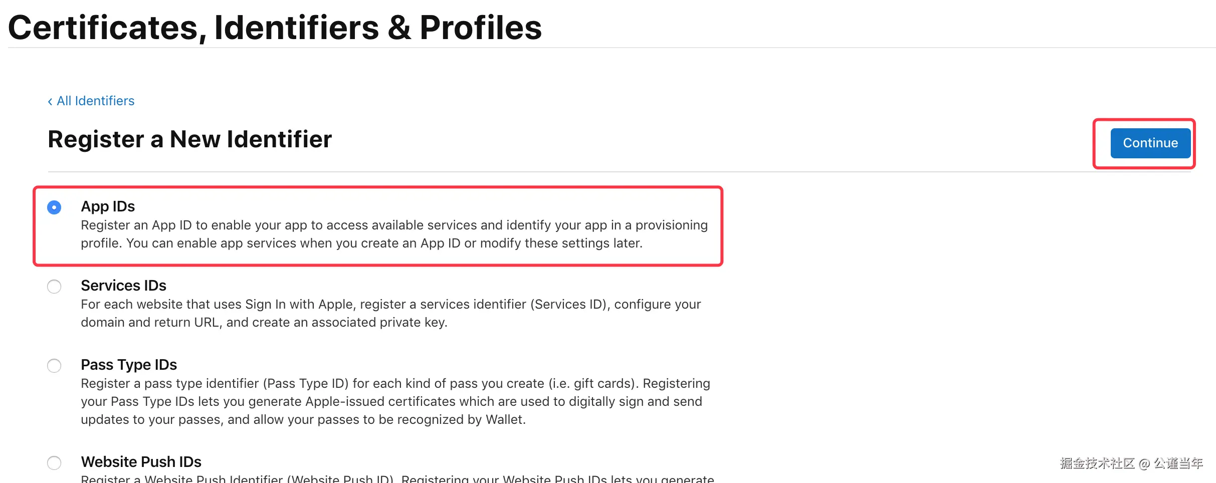The width and height of the screenshot is (1216, 483).
Task: Click the back chevron beside All Identifiers
Action: click(50, 102)
